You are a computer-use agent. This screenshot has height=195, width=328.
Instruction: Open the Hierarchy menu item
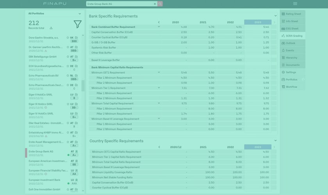tap(292, 58)
